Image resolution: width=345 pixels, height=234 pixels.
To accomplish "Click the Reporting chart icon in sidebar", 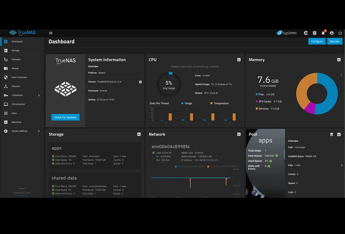I will [x=6, y=122].
